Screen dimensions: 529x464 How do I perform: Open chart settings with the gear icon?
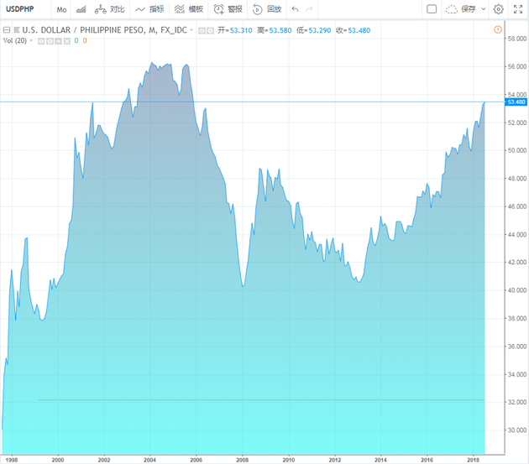(498, 9)
